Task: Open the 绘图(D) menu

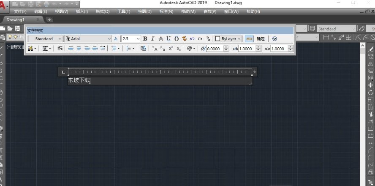Action: coord(145,11)
